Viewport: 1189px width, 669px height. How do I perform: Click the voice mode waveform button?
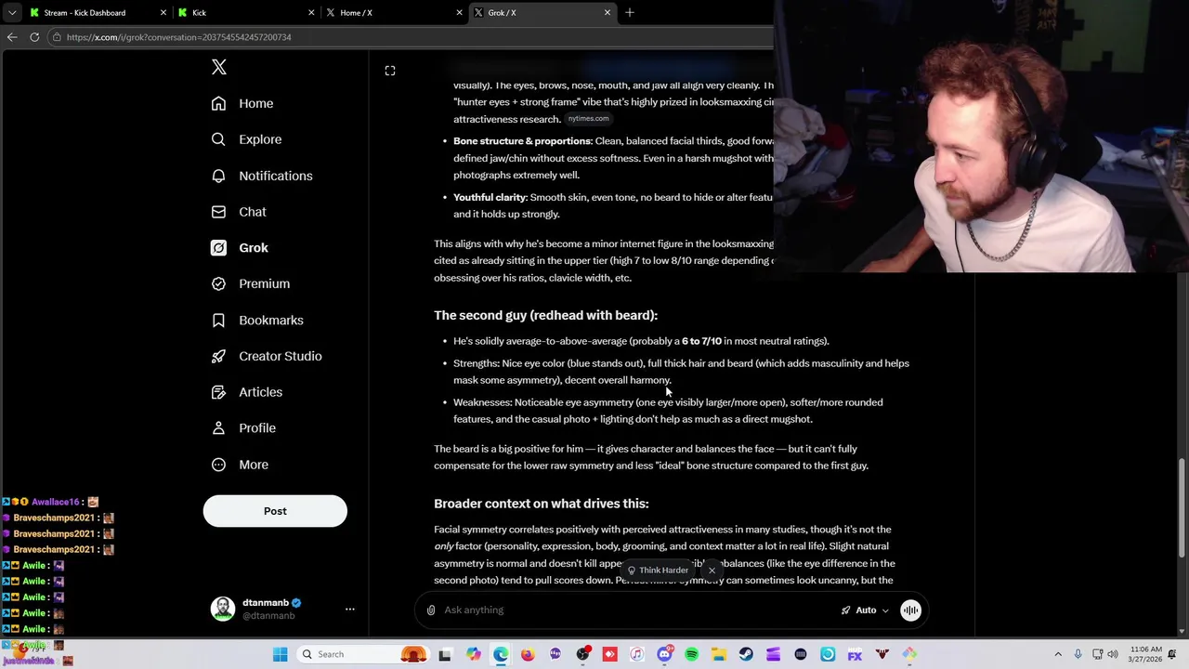coord(910,610)
